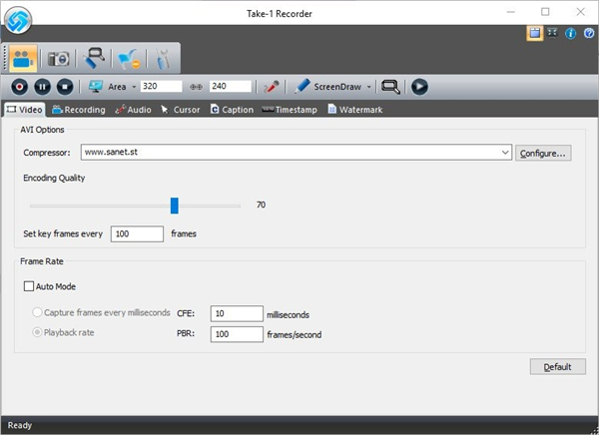Image resolution: width=599 pixels, height=435 pixels.
Task: Select Capture frames every milliseconds option
Action: [38, 312]
